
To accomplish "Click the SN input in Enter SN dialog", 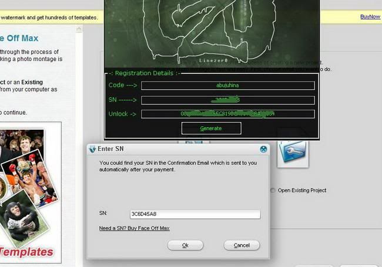I will click(195, 214).
